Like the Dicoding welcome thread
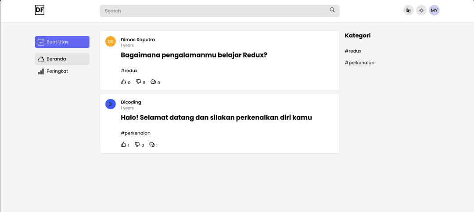The image size is (474, 212). (123, 145)
